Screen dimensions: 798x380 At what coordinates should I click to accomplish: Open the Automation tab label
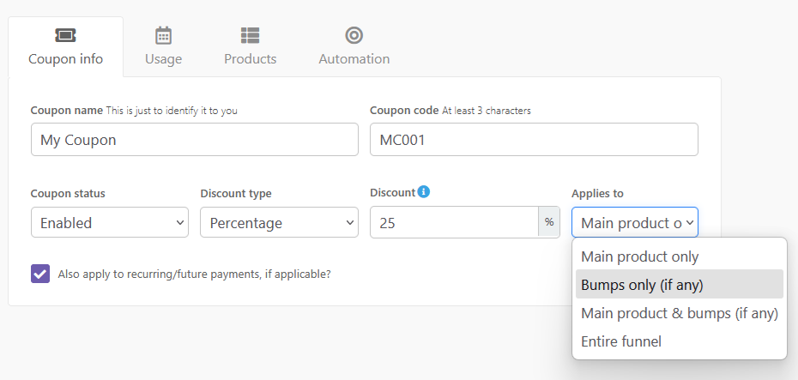(354, 59)
